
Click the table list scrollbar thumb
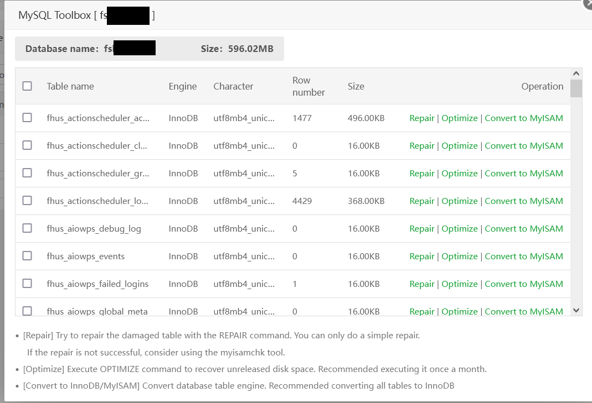pos(576,88)
